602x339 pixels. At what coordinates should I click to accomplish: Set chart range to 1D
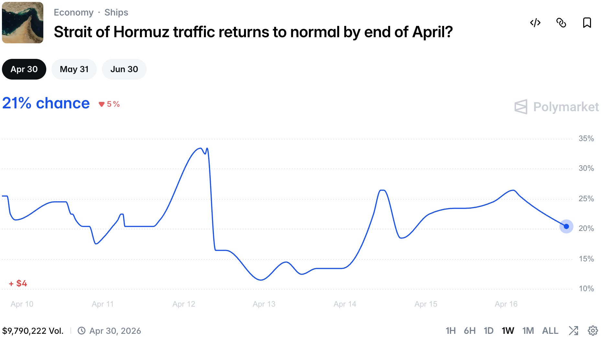(x=489, y=331)
